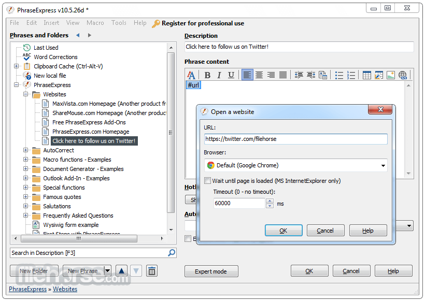
Task: Navigate forward in Phrases and Folders
Action: click(90, 35)
